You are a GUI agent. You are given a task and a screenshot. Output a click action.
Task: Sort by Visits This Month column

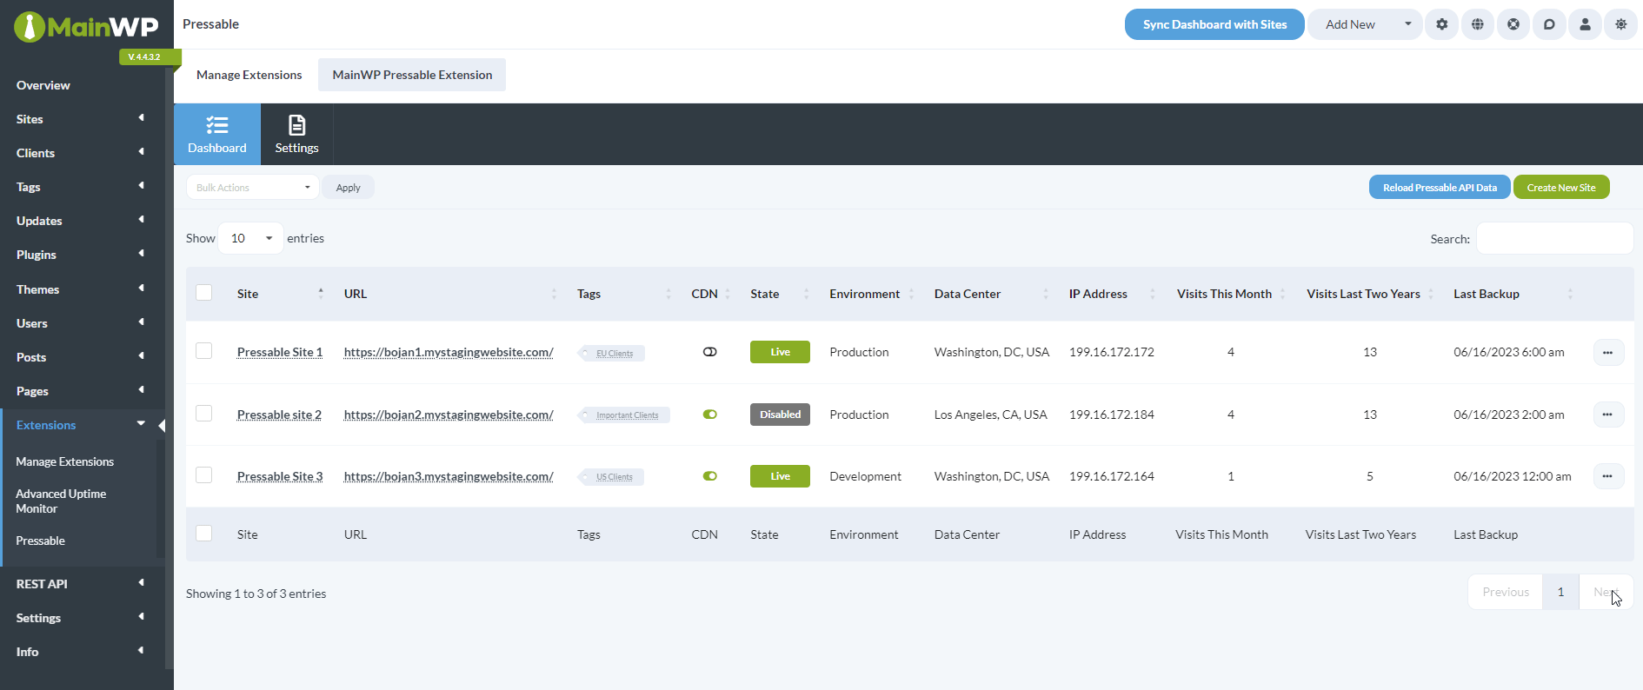pyautogui.click(x=1282, y=294)
